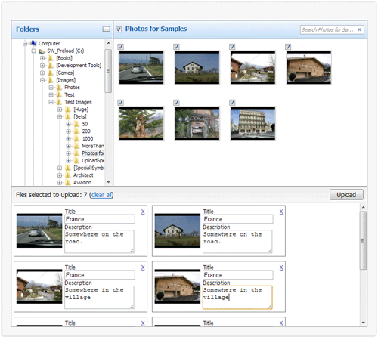Open the large hotel building thumbnail
The image size is (378, 337).
click(x=253, y=123)
